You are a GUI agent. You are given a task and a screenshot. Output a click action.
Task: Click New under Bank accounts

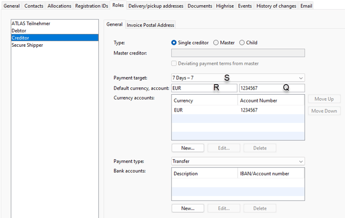[187, 208]
